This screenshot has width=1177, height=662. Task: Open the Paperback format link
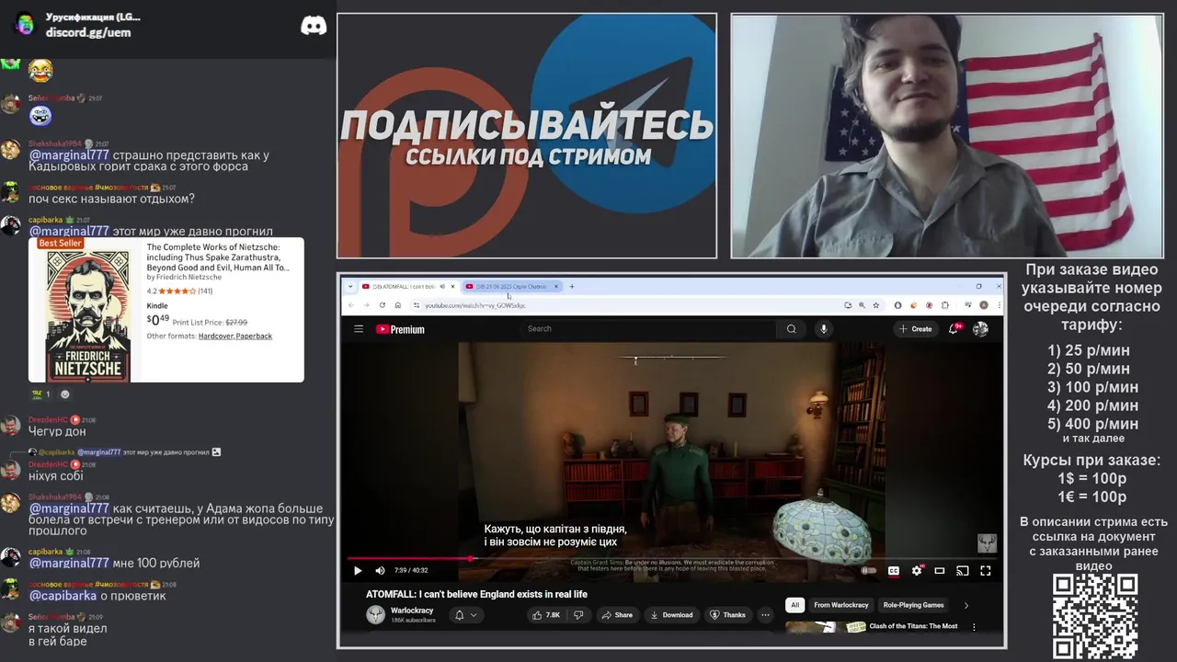[x=254, y=336]
